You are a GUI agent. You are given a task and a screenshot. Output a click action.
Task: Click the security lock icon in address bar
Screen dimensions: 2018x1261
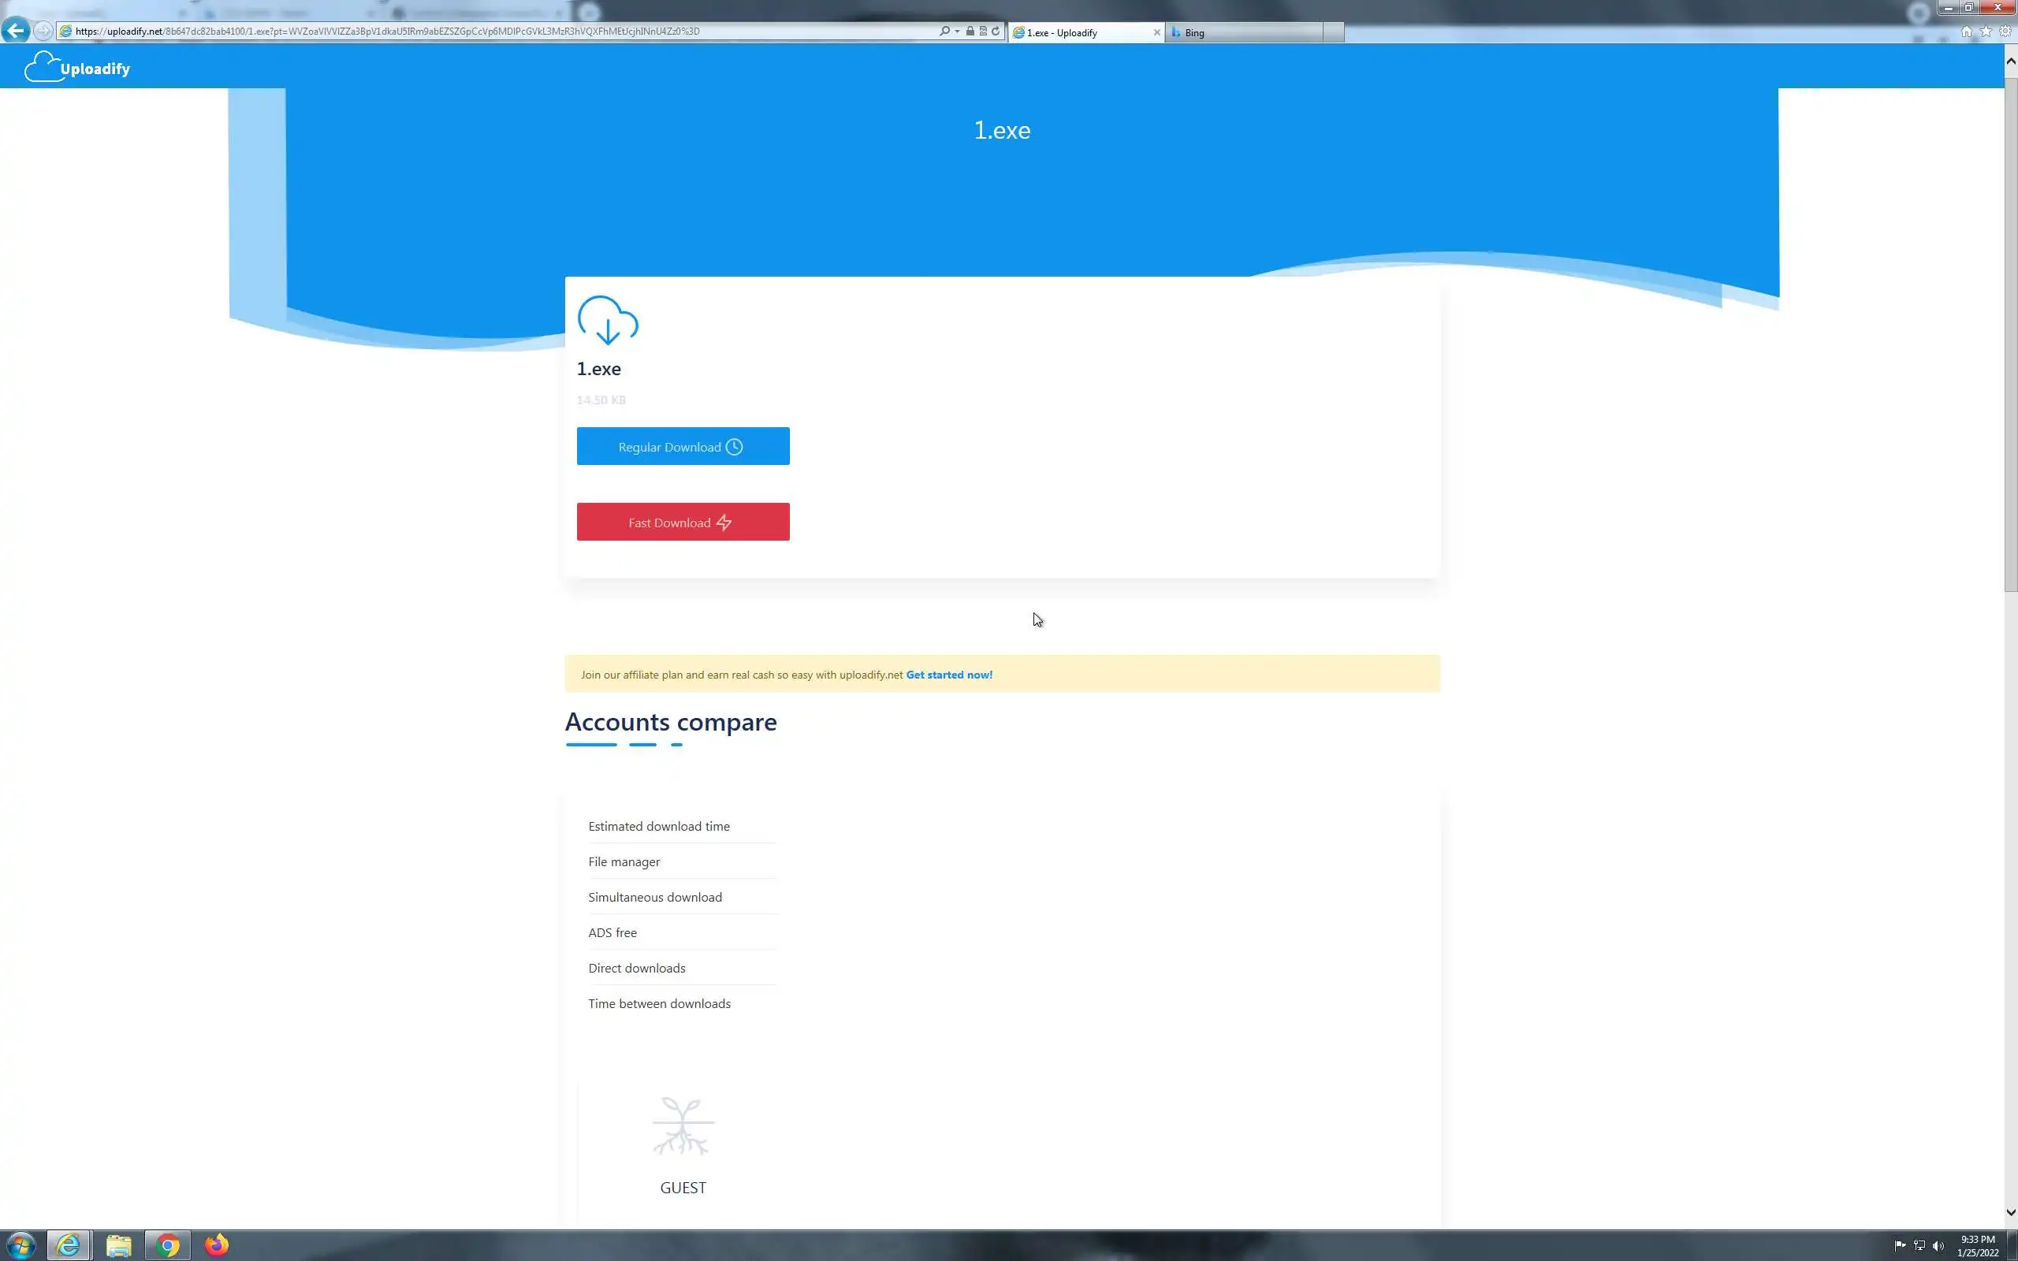coord(970,31)
